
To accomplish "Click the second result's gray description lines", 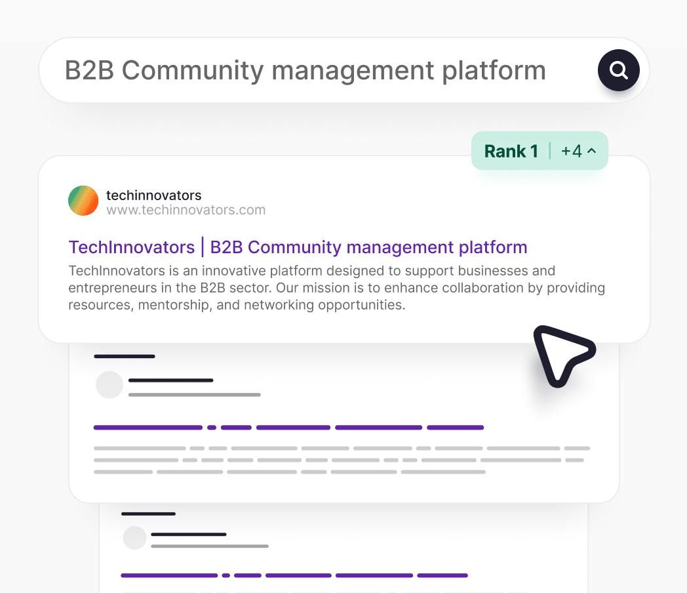I will coord(341,460).
